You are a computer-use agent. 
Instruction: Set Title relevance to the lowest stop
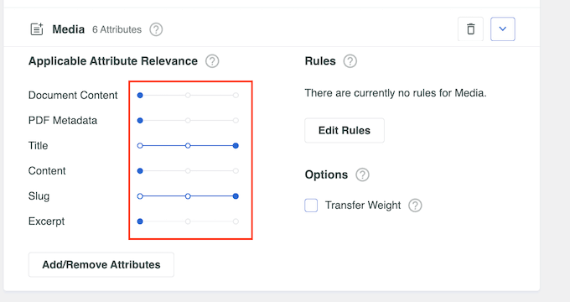click(x=140, y=145)
